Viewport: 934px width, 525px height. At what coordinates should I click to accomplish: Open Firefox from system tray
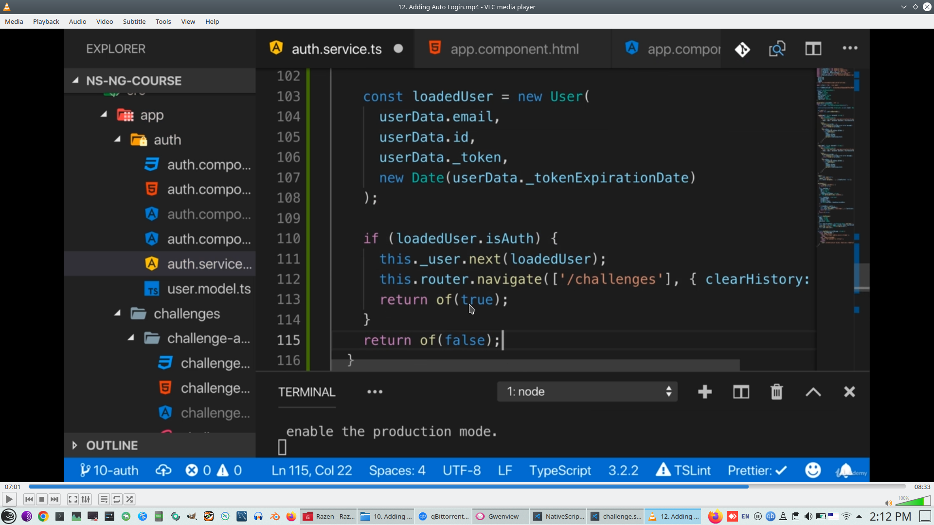715,516
